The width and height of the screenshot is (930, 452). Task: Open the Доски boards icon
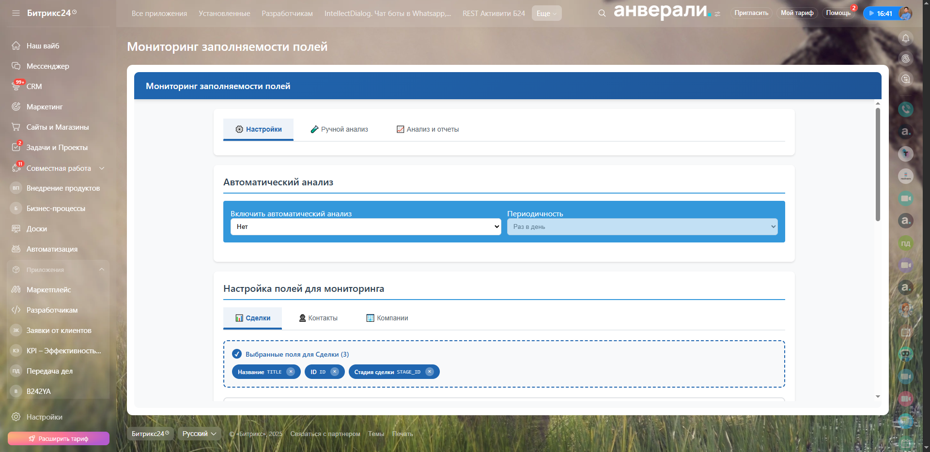point(16,229)
